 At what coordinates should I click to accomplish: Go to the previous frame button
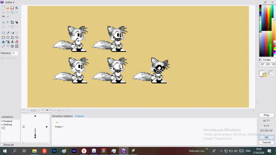[x=25, y=110]
